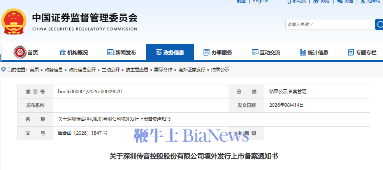The image size is (383, 170).
Task: Click the 机构概况 building icon
Action: pyautogui.click(x=63, y=52)
